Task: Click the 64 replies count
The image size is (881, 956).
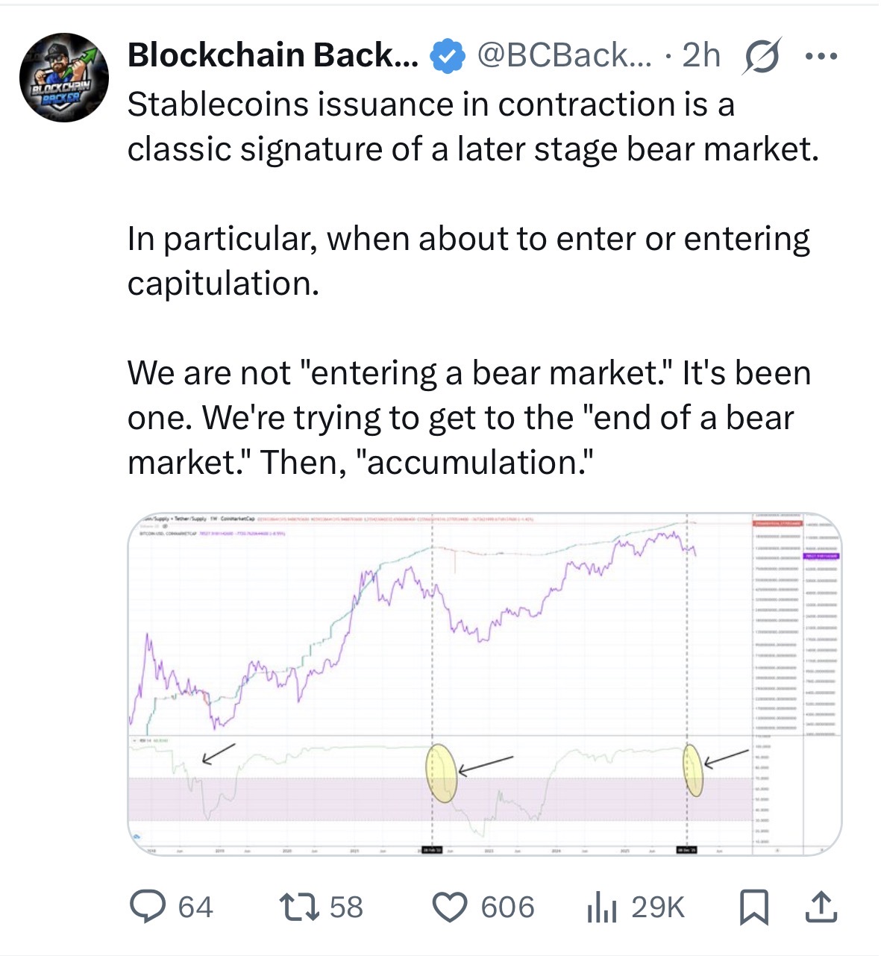Action: [195, 907]
